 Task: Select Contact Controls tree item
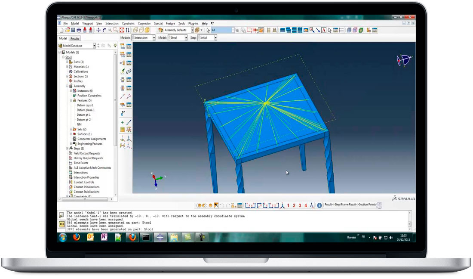point(84,183)
